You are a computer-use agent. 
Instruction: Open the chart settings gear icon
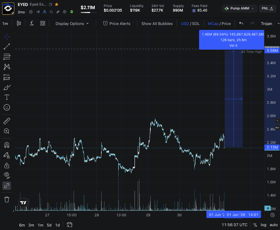point(273,215)
